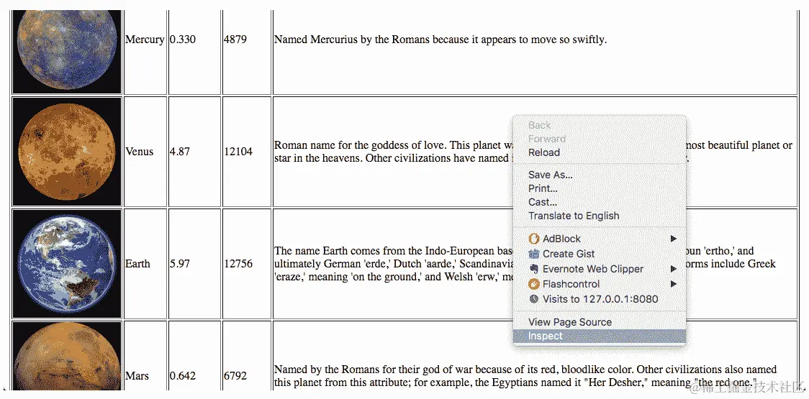The image size is (809, 399).
Task: Select Inspect in the context menu
Action: tap(600, 336)
